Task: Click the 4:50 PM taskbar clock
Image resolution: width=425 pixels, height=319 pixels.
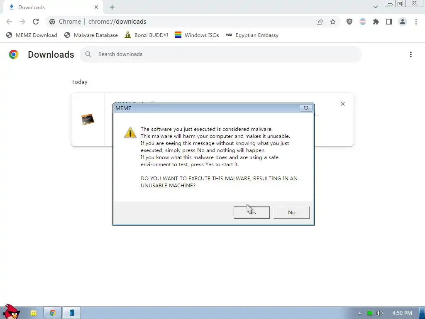Action: [x=402, y=313]
